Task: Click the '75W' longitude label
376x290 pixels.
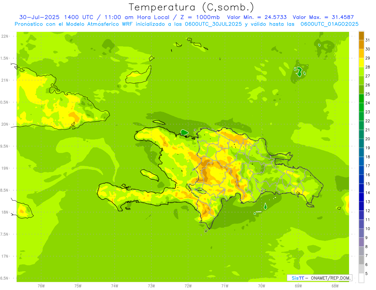Action: click(x=78, y=286)
